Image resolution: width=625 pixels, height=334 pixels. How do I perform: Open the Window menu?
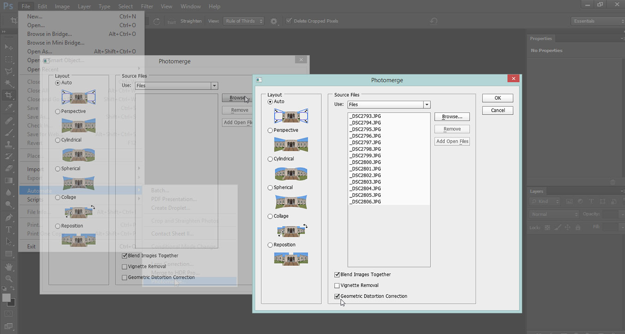pos(190,6)
